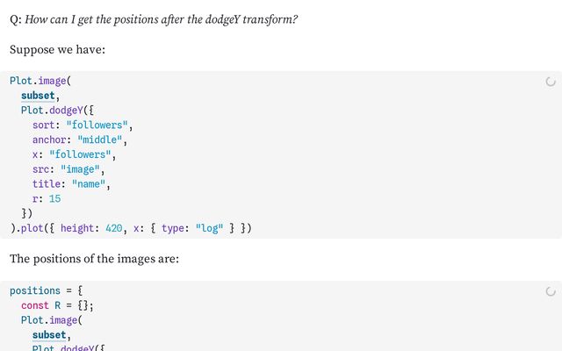Click Plot.image at the top of the first cell
Viewport: 562px width, 351px height.
tap(38, 81)
